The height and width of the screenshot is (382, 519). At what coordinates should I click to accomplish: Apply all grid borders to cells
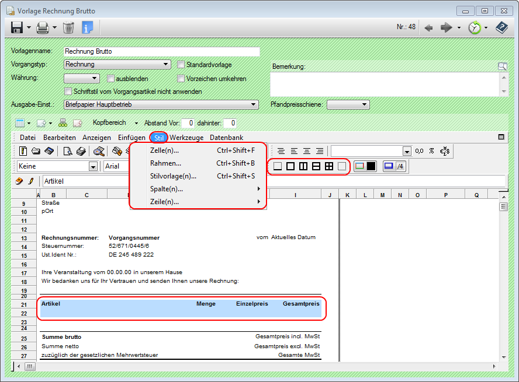(329, 166)
